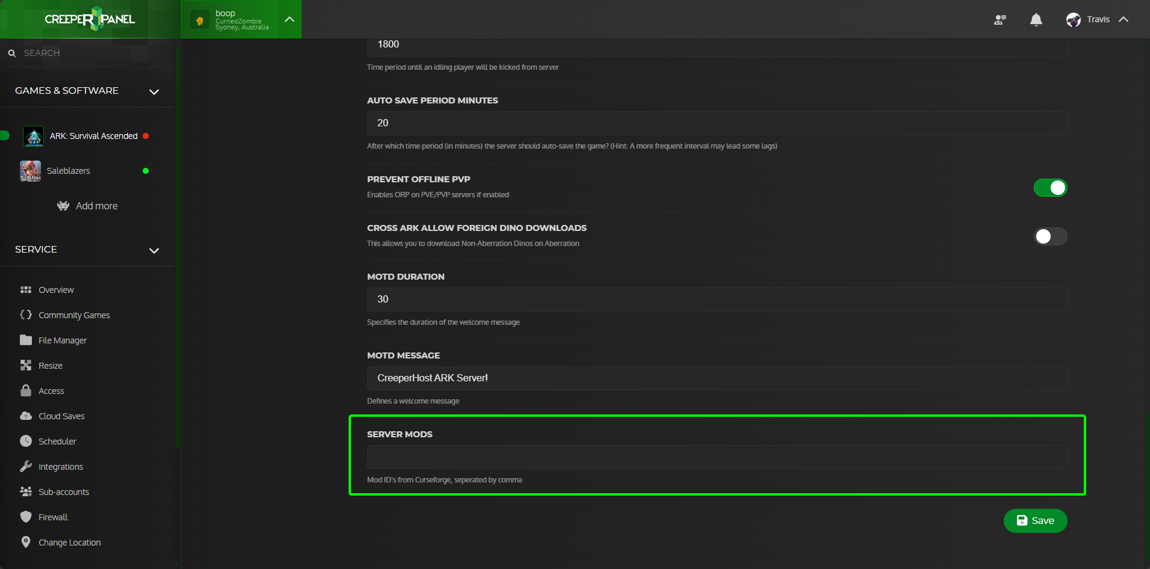Viewport: 1150px width, 569px height.
Task: Click the Access padlock icon
Action: pos(26,390)
